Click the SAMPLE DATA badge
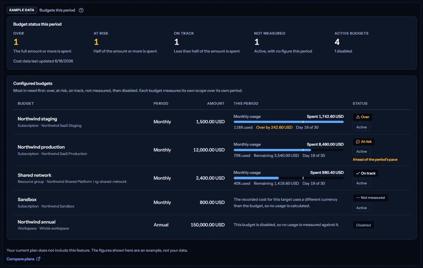Image resolution: width=423 pixels, height=268 pixels. pos(22,10)
